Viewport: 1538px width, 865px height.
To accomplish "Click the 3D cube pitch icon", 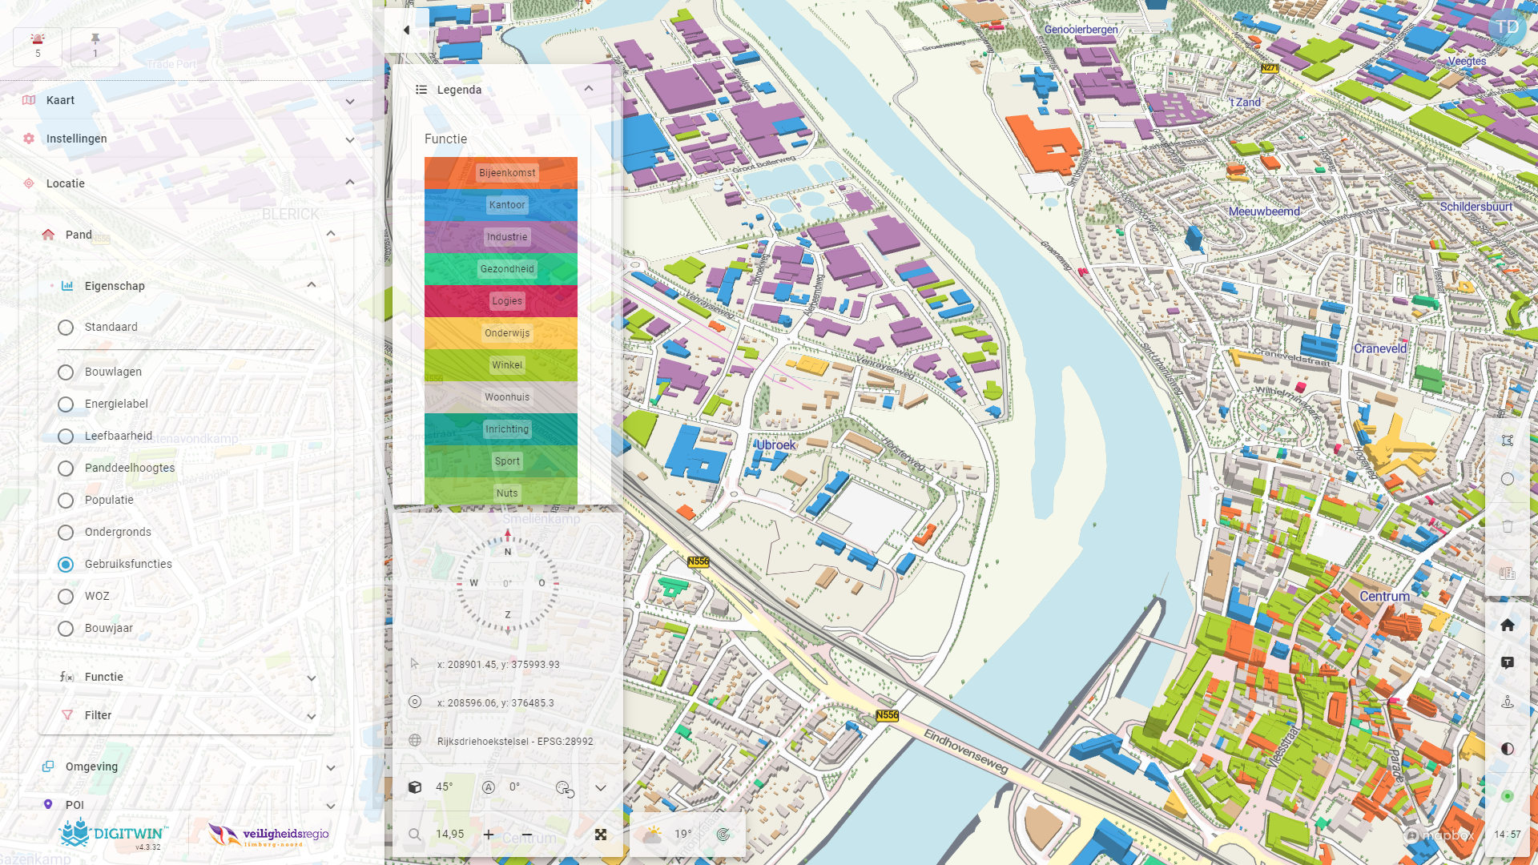I will [415, 787].
